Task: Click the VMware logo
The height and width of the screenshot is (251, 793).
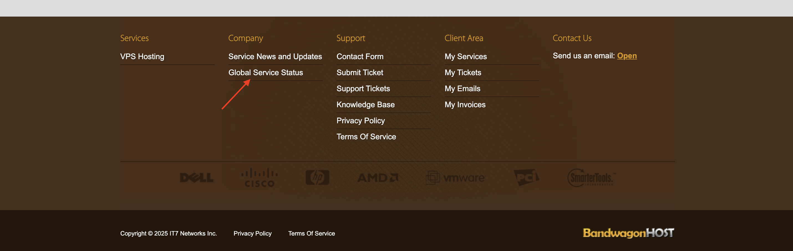Action: [455, 178]
